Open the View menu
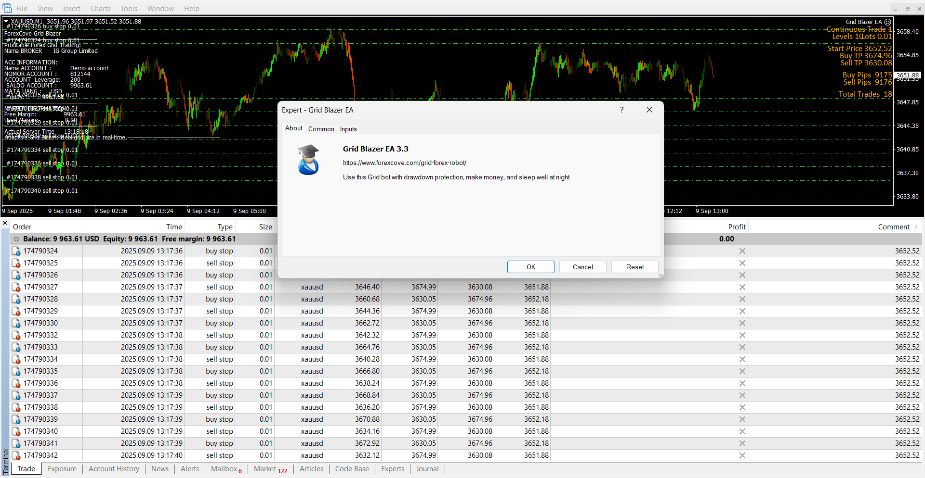The width and height of the screenshot is (925, 478). click(x=45, y=9)
